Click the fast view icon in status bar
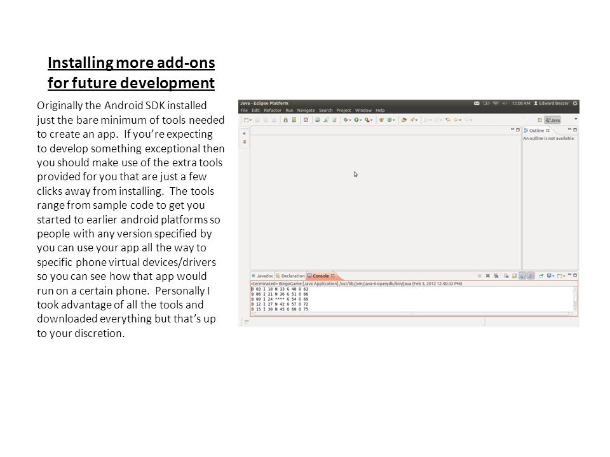The image size is (610, 457). click(x=247, y=322)
